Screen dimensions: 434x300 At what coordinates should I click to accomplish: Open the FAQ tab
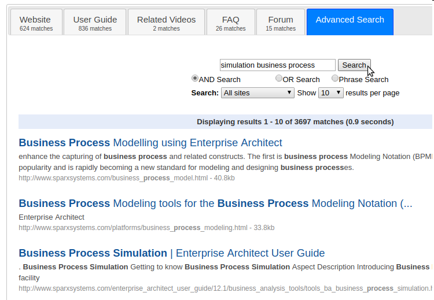pos(230,23)
